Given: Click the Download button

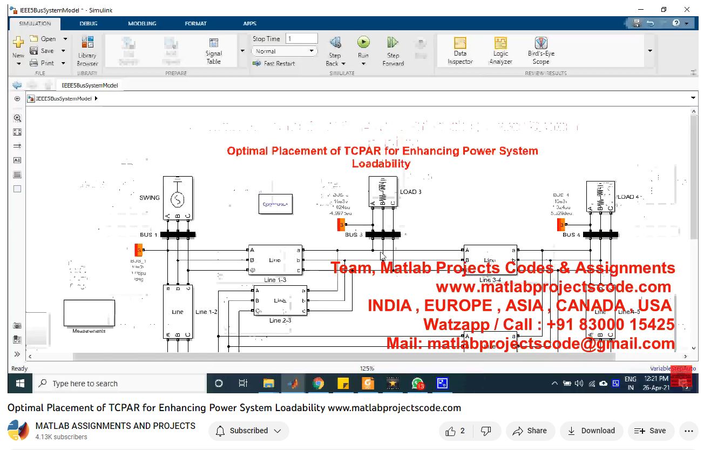Looking at the screenshot, I should point(591,431).
